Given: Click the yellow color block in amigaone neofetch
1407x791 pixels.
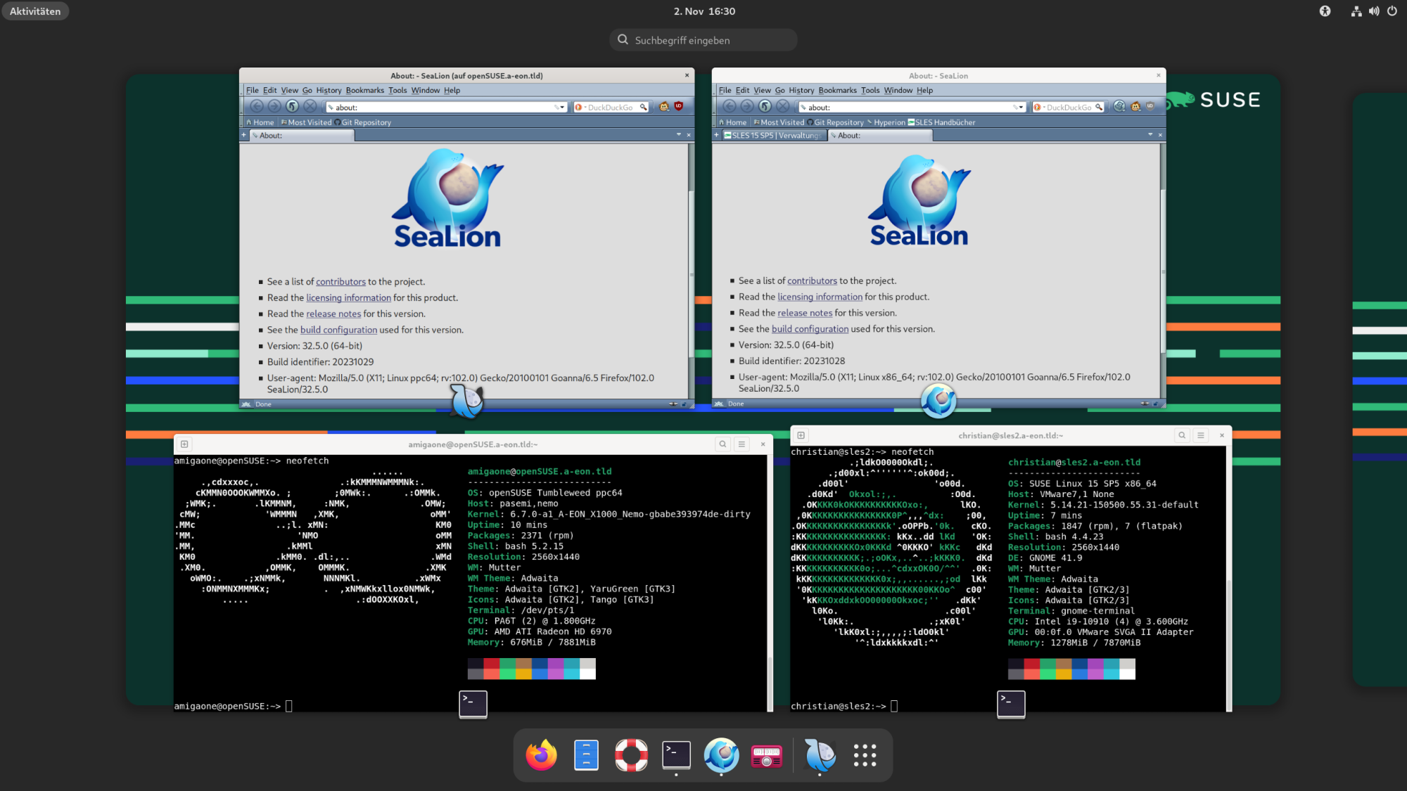Looking at the screenshot, I should [523, 674].
